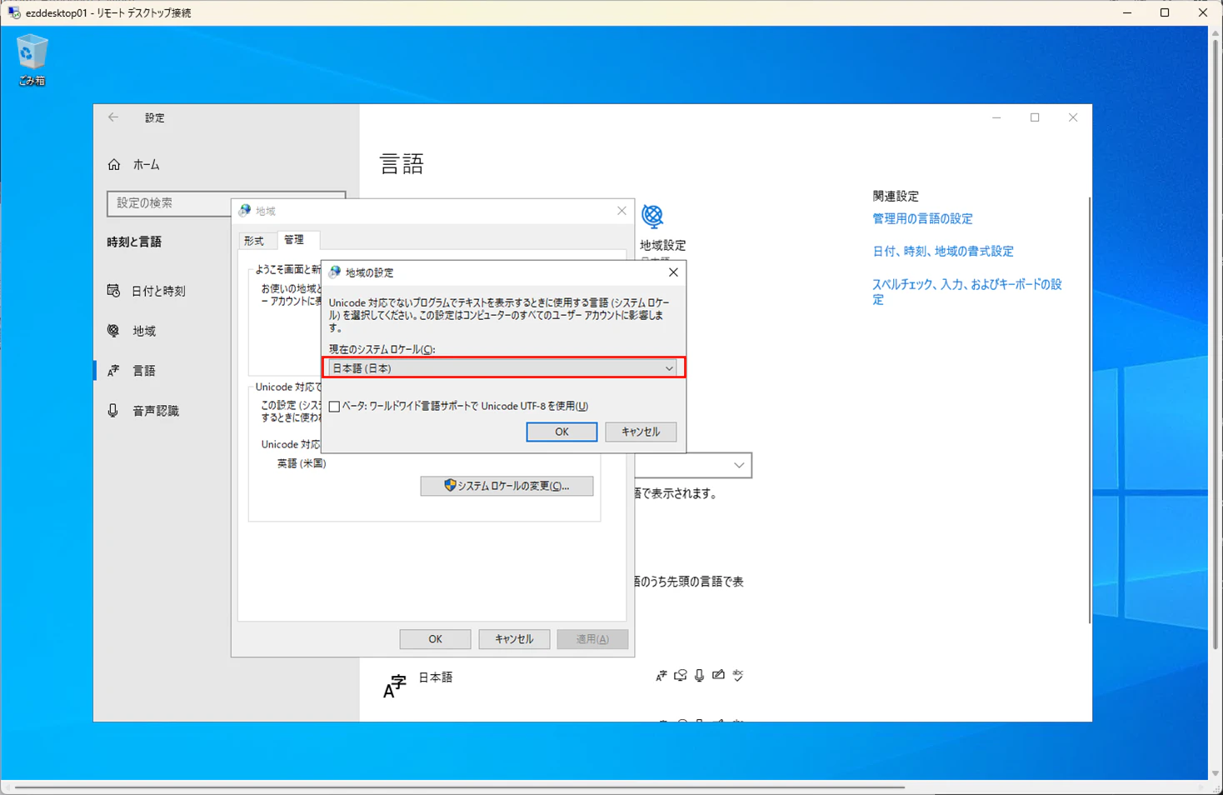Confirm with OK in 地域の設定 dialog
This screenshot has height=795, width=1223.
pos(562,432)
